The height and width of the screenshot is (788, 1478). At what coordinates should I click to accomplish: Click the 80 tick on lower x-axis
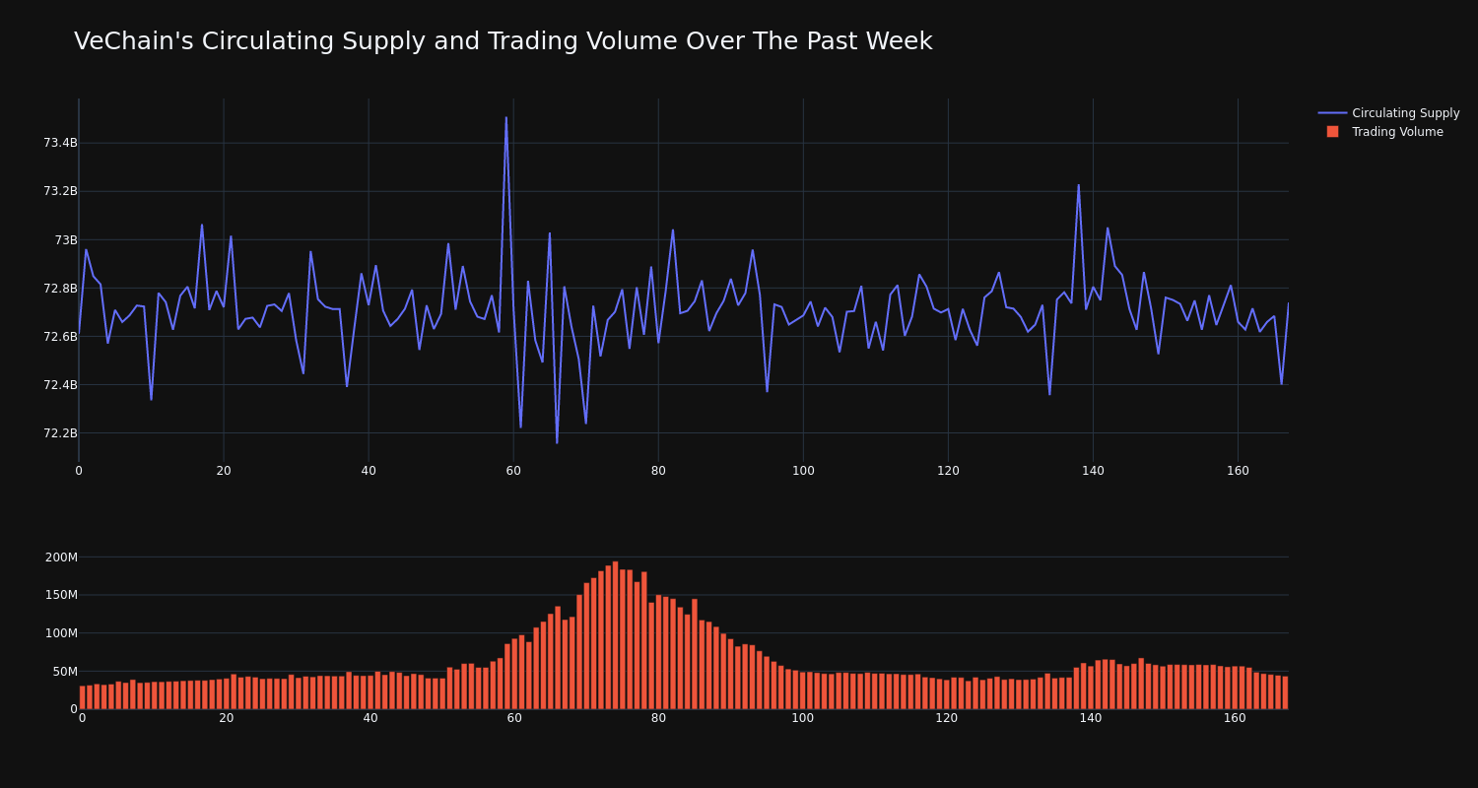click(x=658, y=718)
